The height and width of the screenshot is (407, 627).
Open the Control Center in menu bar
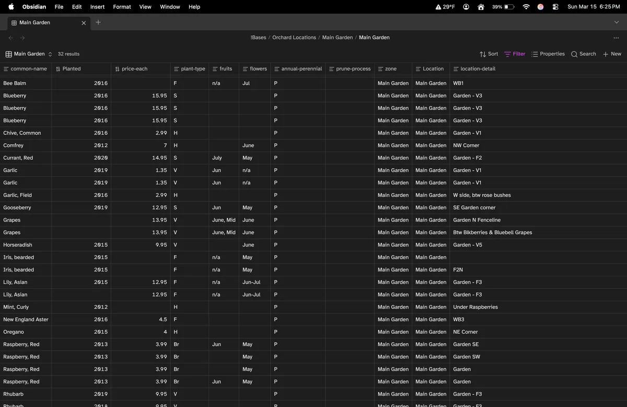tap(555, 7)
